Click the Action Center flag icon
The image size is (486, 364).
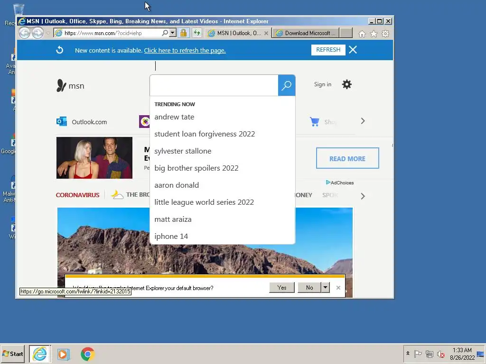coord(418,354)
